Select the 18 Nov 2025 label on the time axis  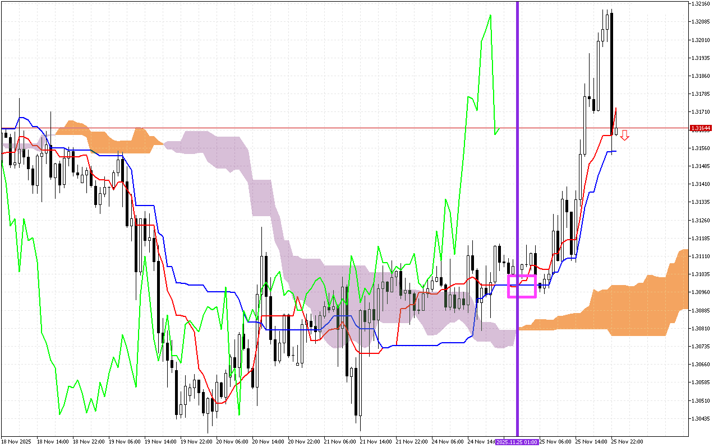pyautogui.click(x=17, y=441)
